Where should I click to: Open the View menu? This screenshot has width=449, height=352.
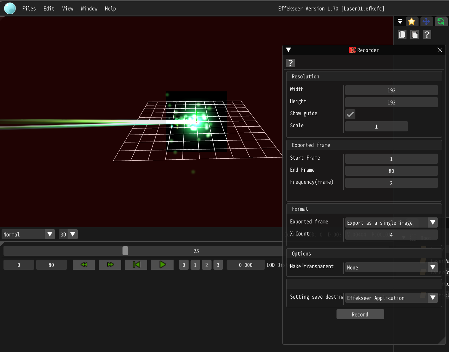point(68,9)
